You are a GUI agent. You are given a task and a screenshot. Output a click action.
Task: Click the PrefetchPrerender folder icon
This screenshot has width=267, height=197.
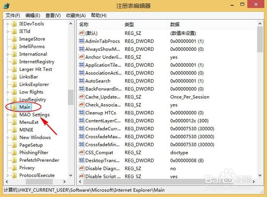coord(14,160)
